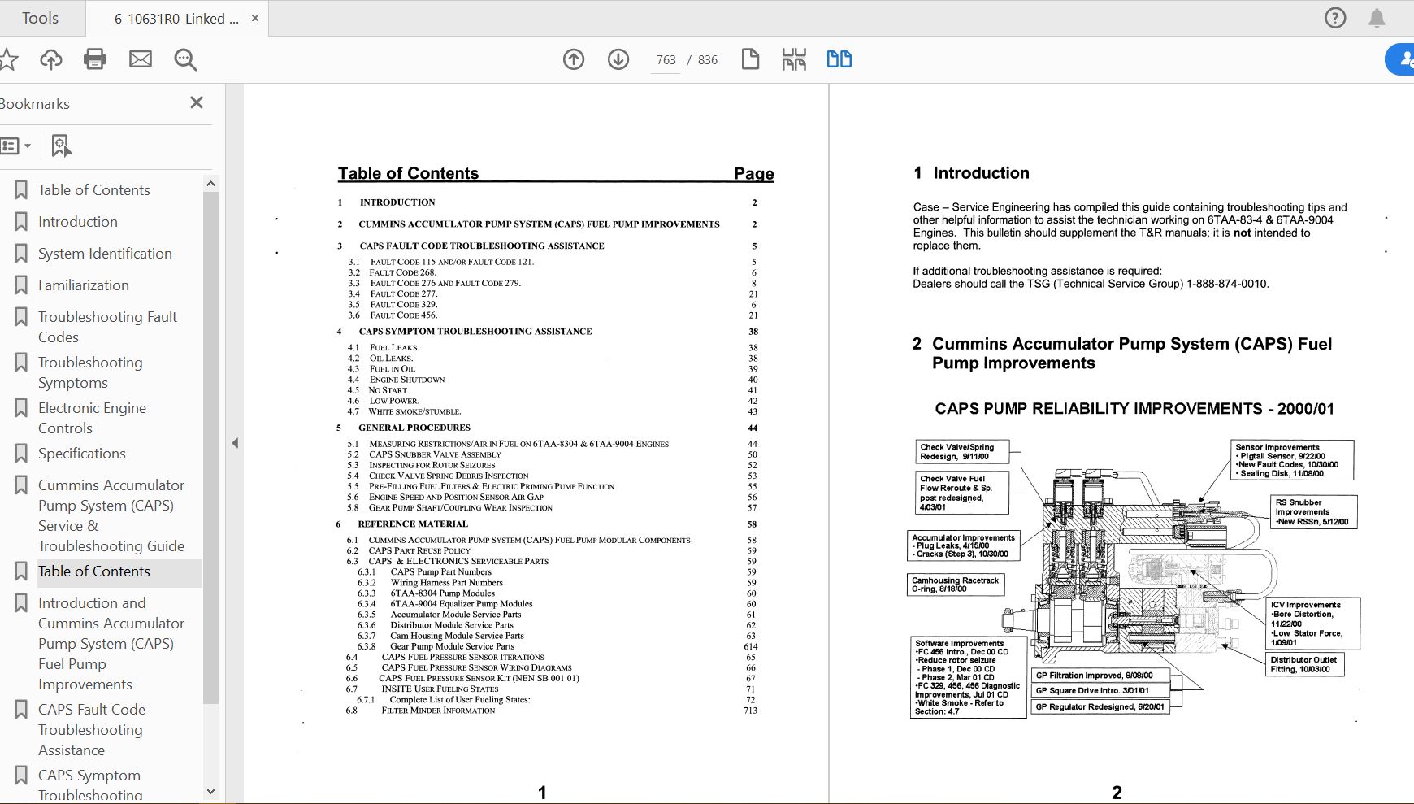This screenshot has width=1414, height=804.
Task: Add a new bookmark icon
Action: click(61, 146)
